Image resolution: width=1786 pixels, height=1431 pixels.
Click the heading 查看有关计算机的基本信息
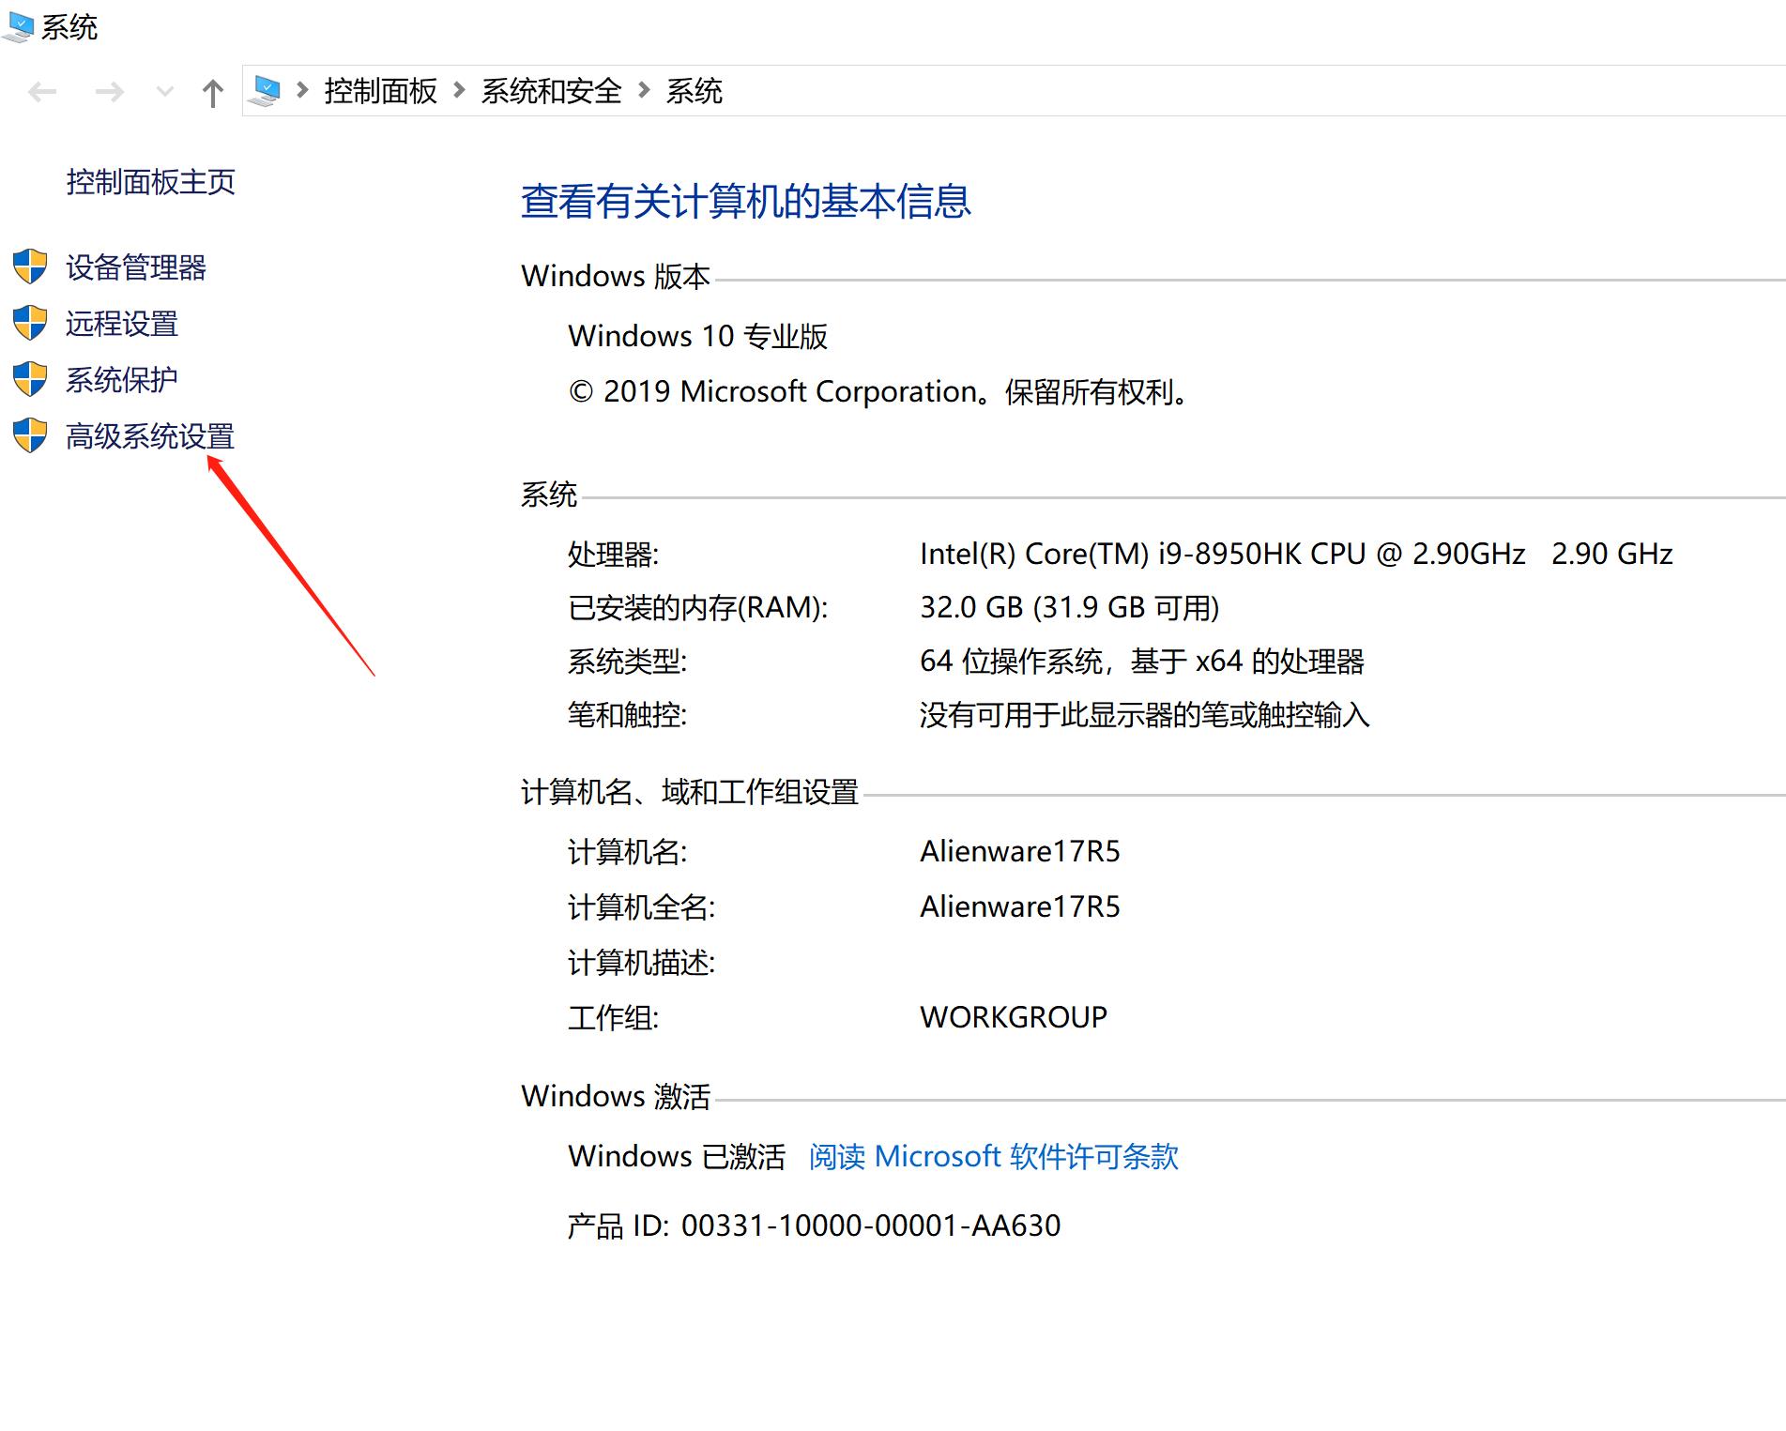(x=746, y=201)
